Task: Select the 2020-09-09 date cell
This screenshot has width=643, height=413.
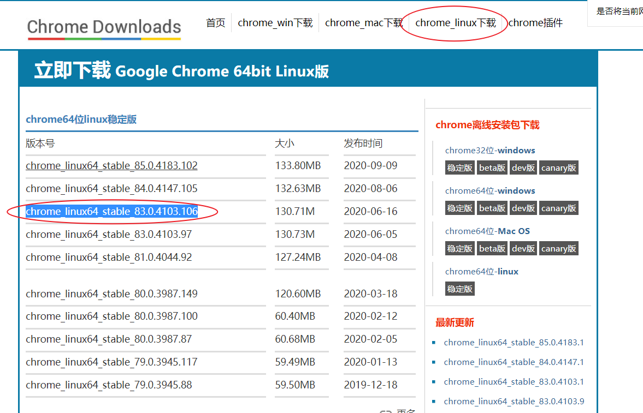Action: 371,165
